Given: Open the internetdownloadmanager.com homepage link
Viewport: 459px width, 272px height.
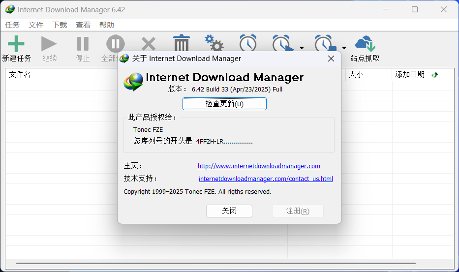Looking at the screenshot, I should tap(259, 166).
